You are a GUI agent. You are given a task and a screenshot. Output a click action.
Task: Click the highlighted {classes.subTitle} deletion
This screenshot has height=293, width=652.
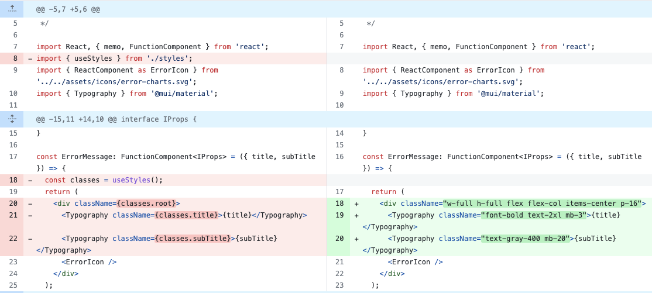[192, 239]
